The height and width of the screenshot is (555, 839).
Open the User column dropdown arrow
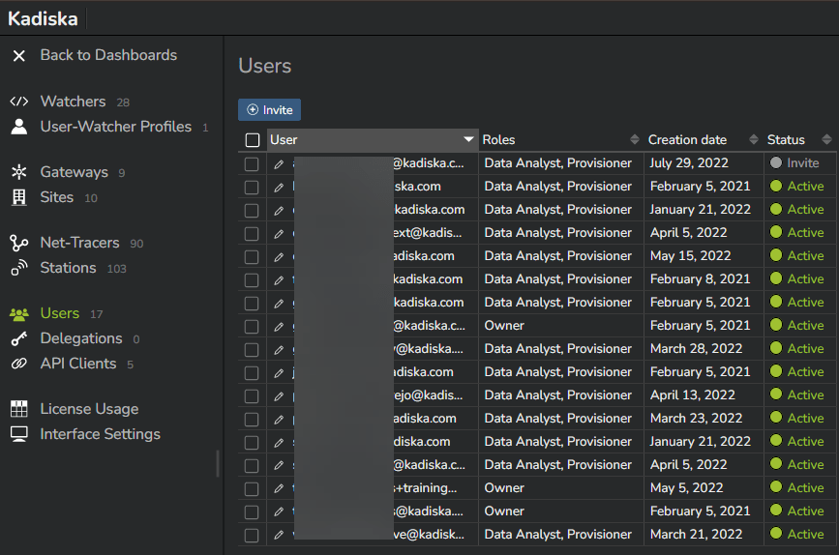coord(469,140)
